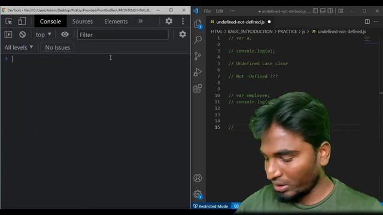This screenshot has width=383, height=215.
Task: Open VS Code Explorer view
Action: click(197, 24)
